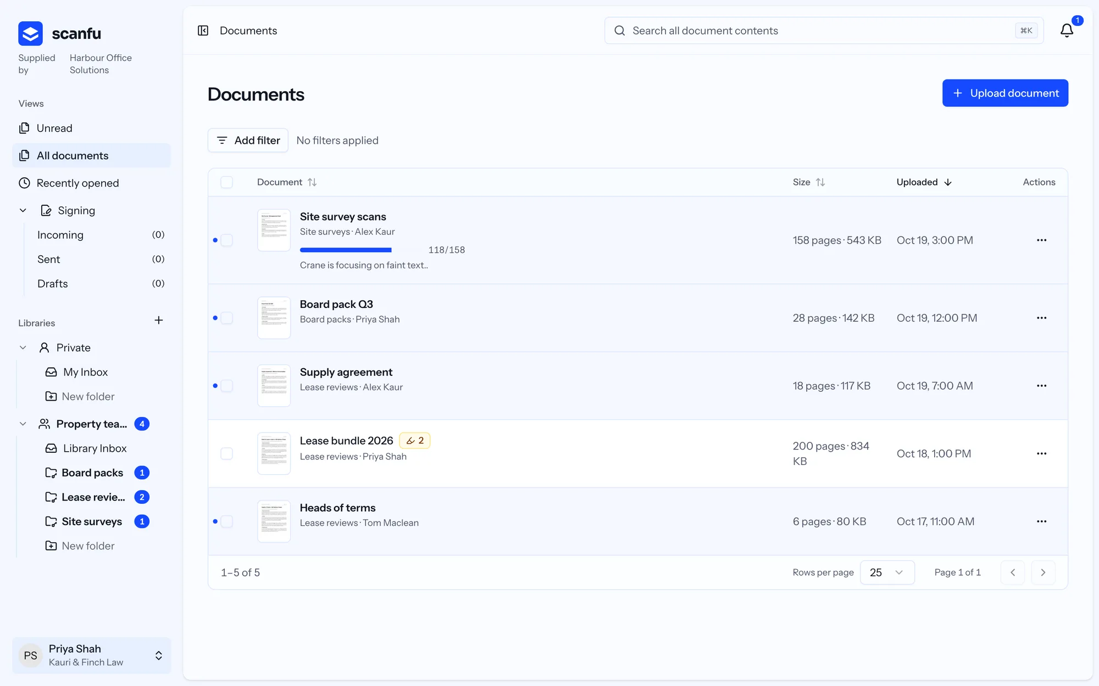Go to the next page arrow

pyautogui.click(x=1043, y=572)
